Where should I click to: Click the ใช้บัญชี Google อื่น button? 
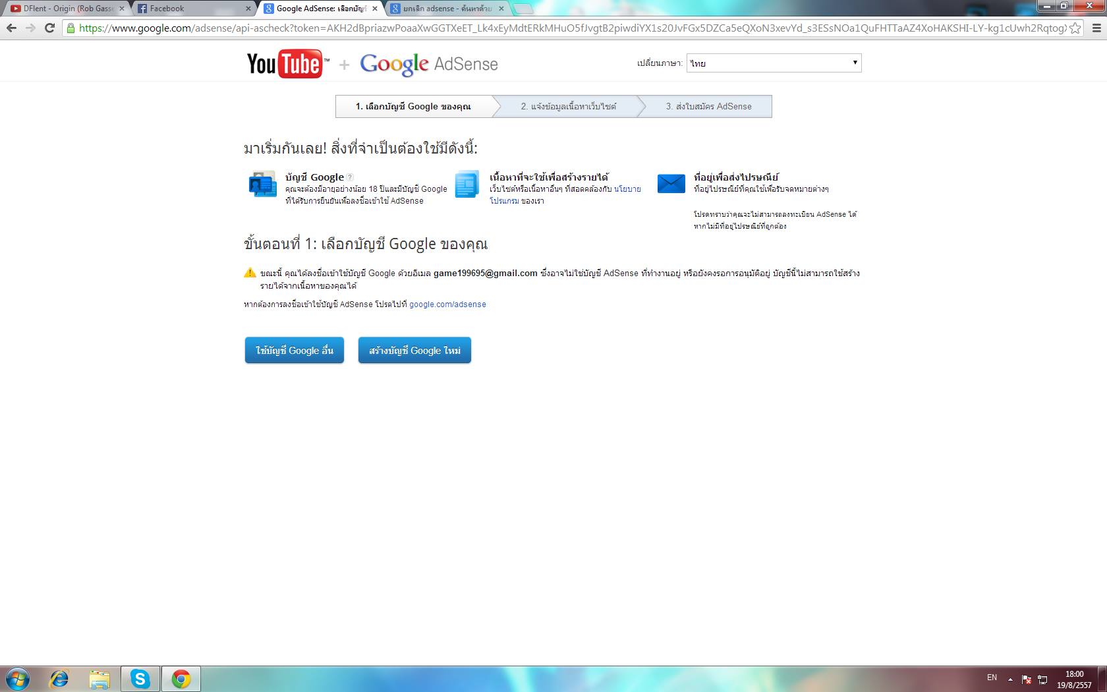(x=295, y=350)
